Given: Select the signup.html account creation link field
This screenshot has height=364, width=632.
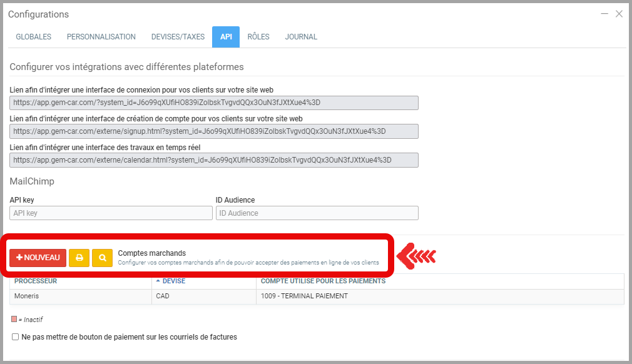Looking at the screenshot, I should 214,131.
